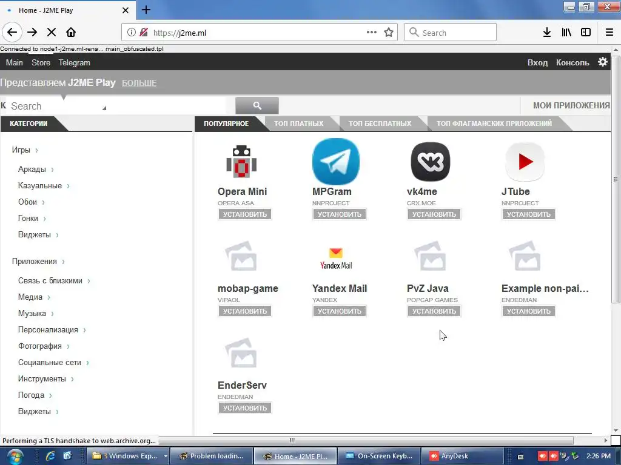Bookmark this page with the star icon

(x=389, y=33)
